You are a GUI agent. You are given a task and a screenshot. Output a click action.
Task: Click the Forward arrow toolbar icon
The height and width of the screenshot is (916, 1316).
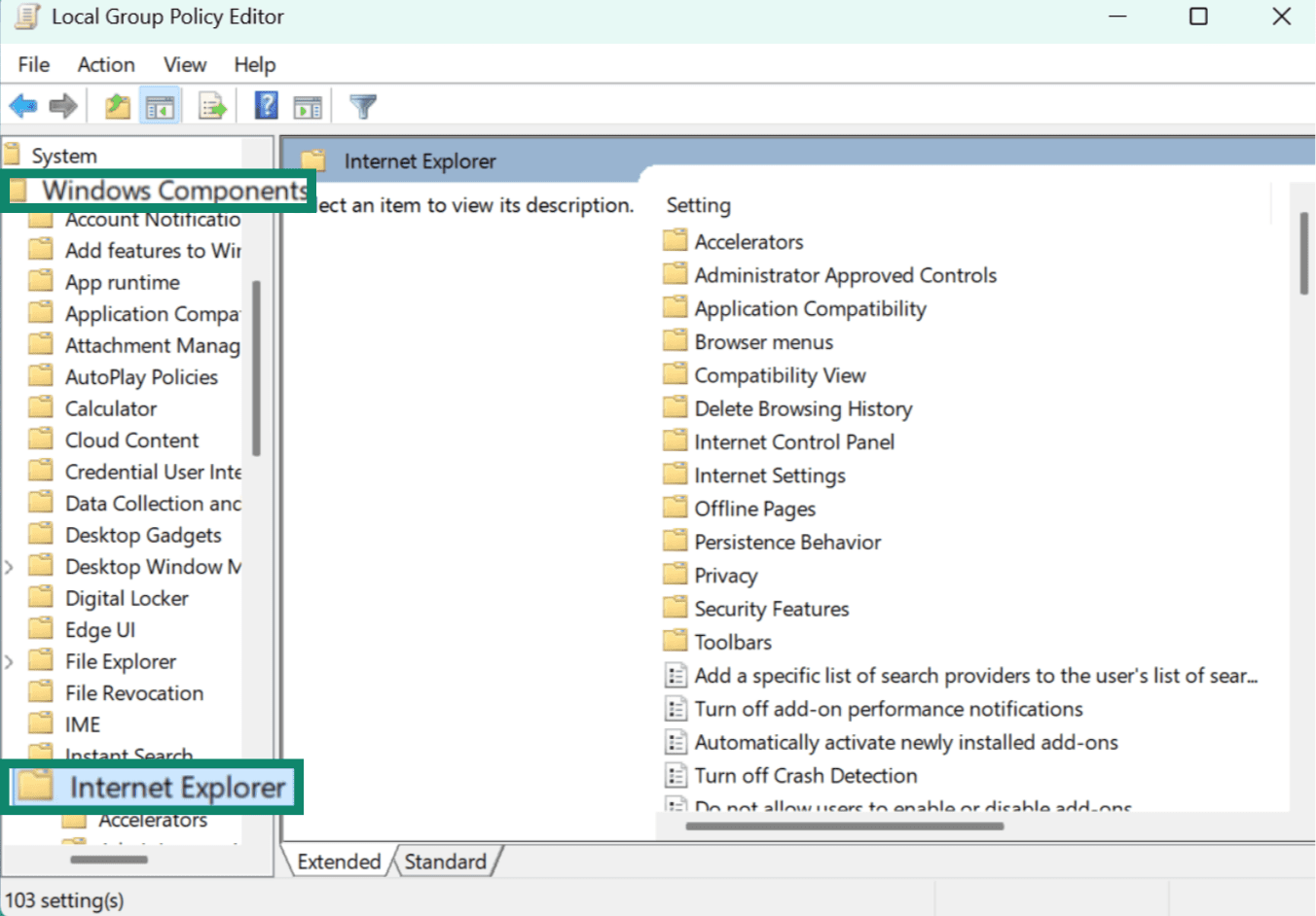click(x=63, y=105)
